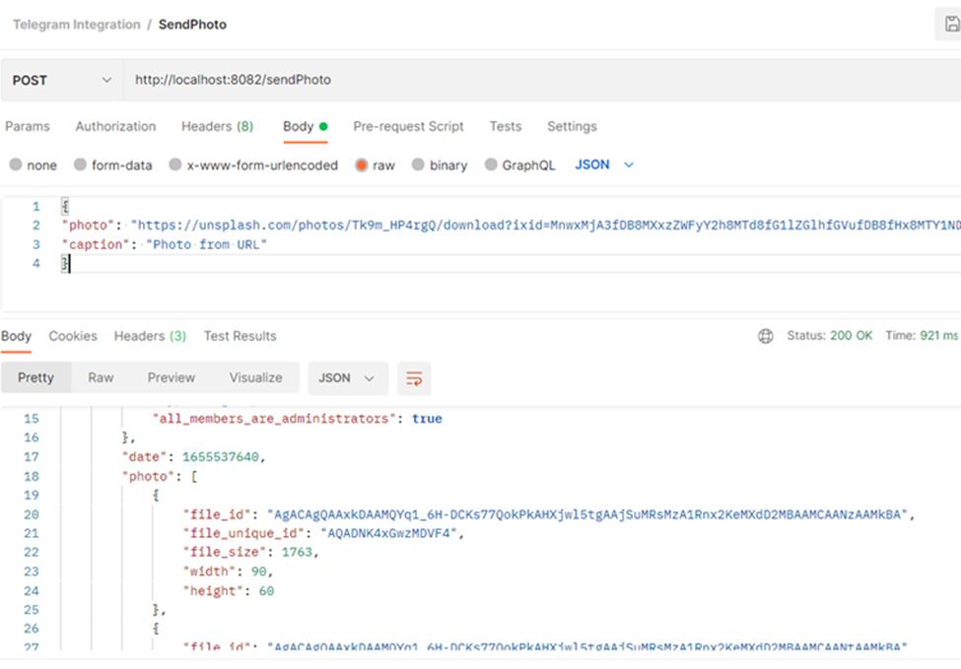
Task: Select x-www-form-urlencoded body option
Action: point(175,166)
